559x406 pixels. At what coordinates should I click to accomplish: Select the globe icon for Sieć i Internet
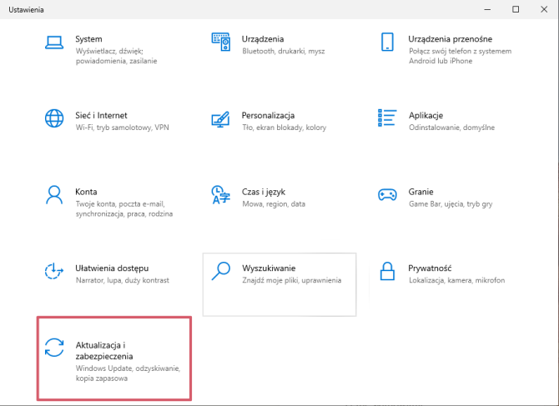54,118
